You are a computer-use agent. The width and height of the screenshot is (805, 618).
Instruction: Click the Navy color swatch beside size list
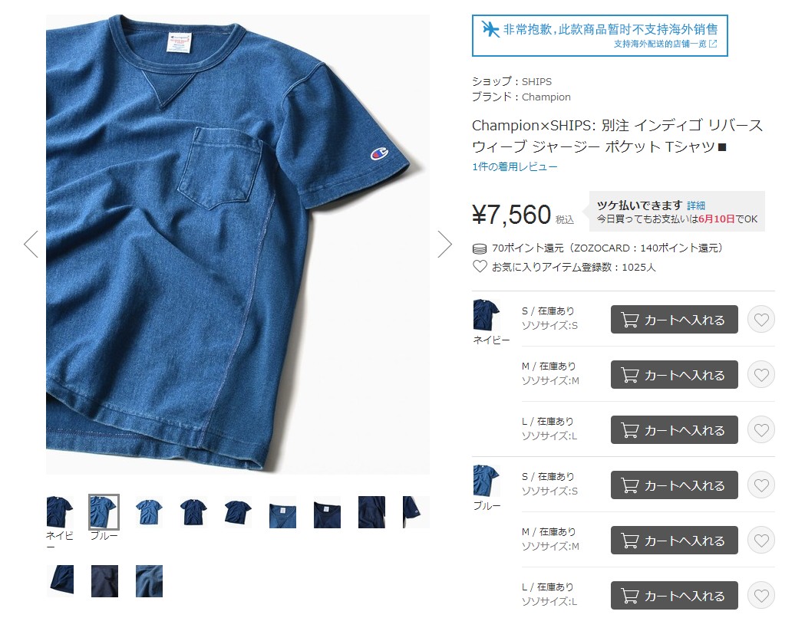[486, 315]
